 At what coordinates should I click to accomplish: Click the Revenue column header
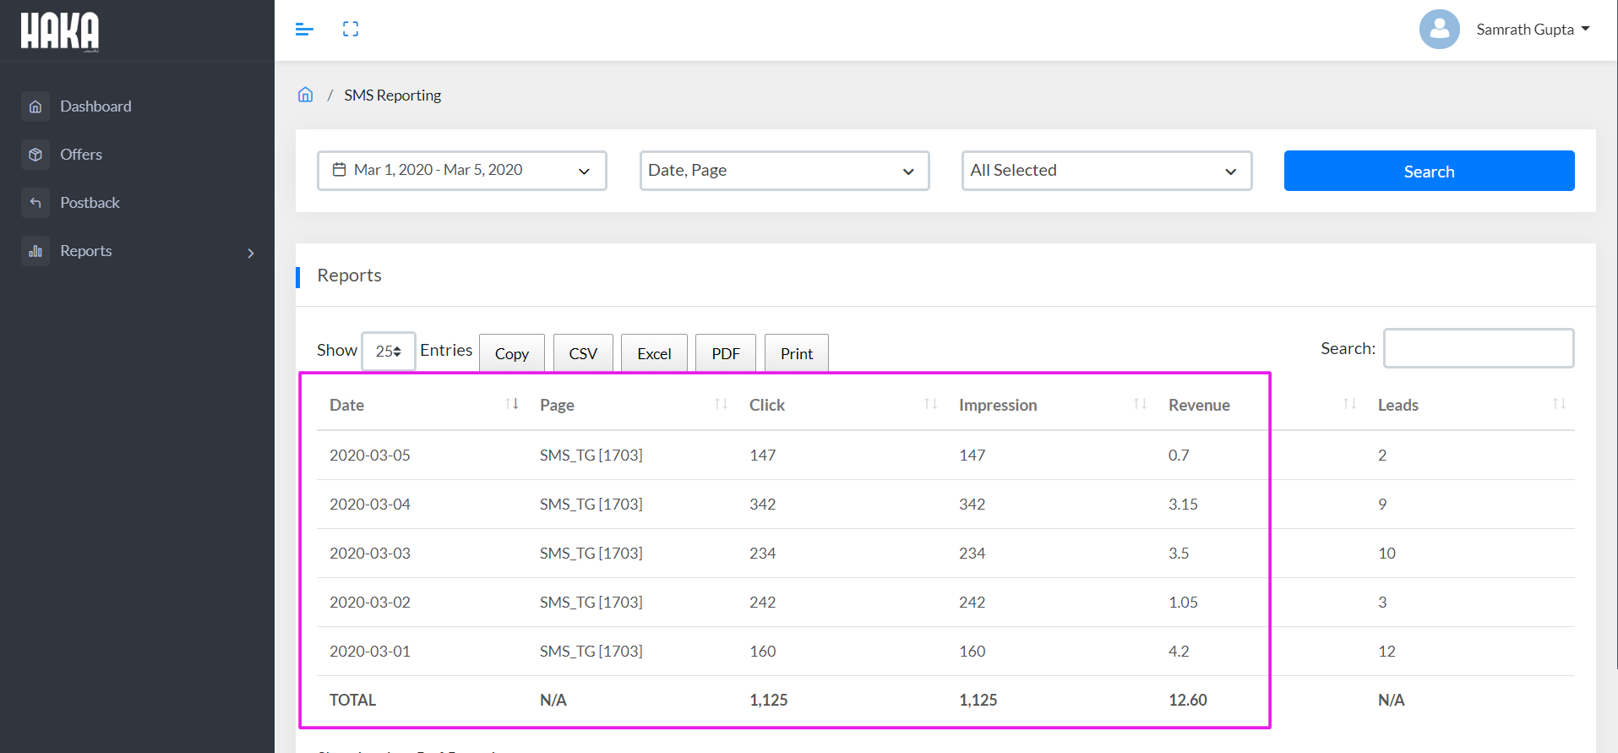1199,405
